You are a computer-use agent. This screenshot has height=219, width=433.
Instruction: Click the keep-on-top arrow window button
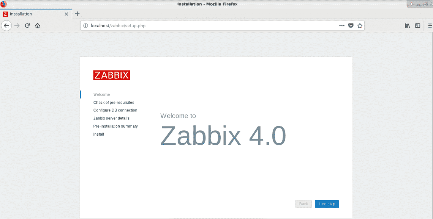(x=411, y=4)
